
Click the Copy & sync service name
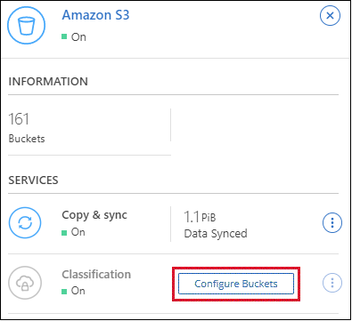click(x=94, y=215)
